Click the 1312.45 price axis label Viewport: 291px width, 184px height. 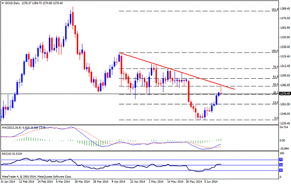click(x=285, y=66)
